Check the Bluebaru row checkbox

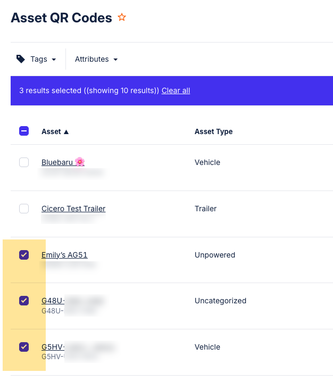tap(24, 162)
